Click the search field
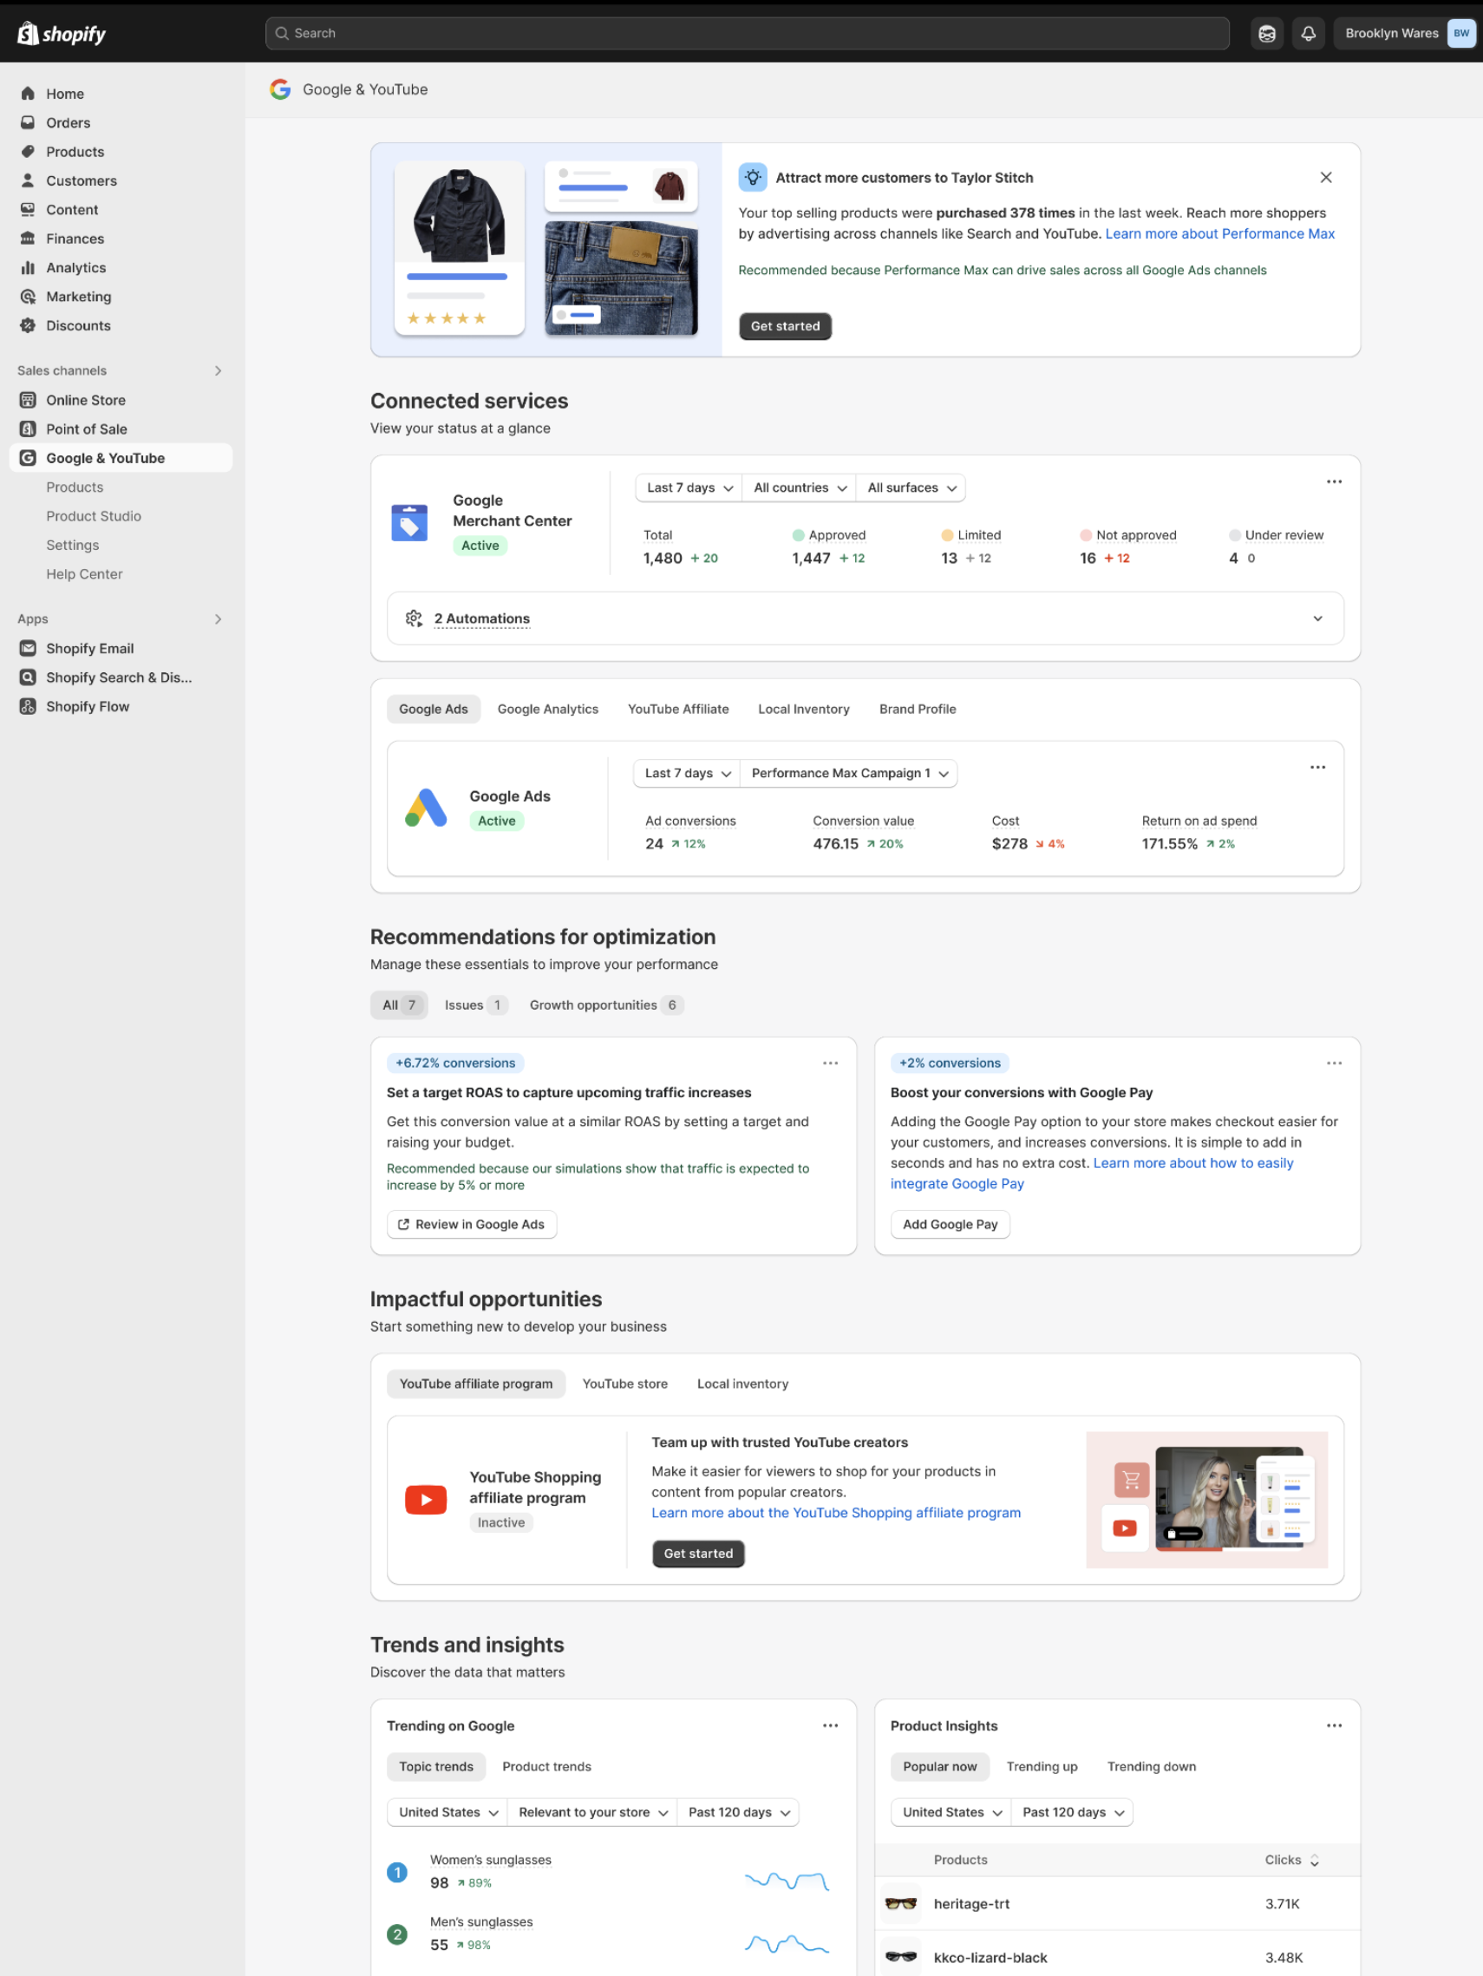Viewport: 1483px width, 1976px height. [747, 33]
